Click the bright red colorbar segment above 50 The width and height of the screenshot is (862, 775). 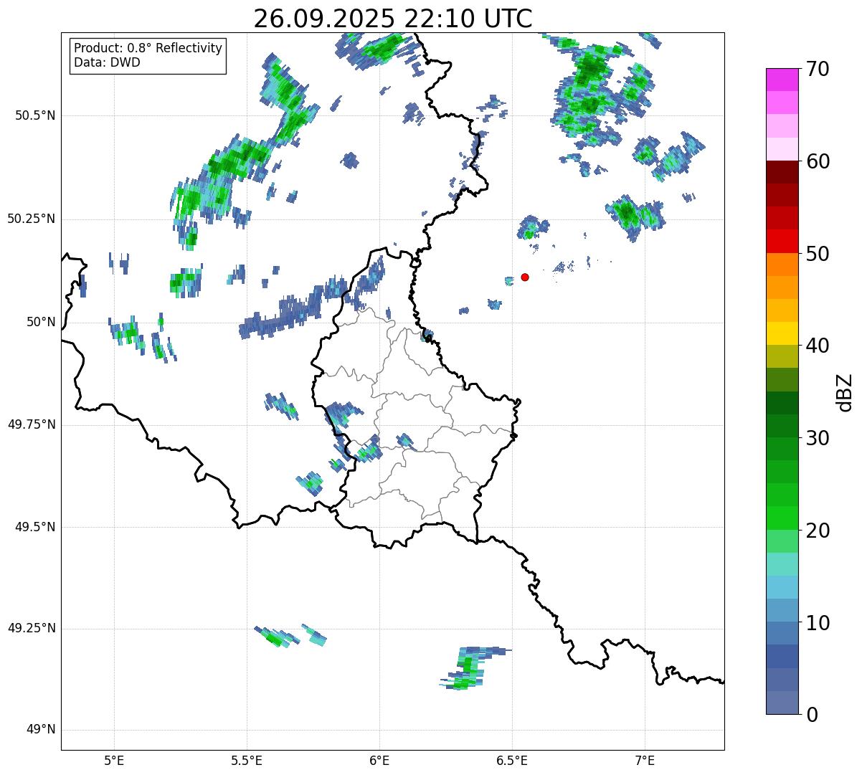[782, 242]
